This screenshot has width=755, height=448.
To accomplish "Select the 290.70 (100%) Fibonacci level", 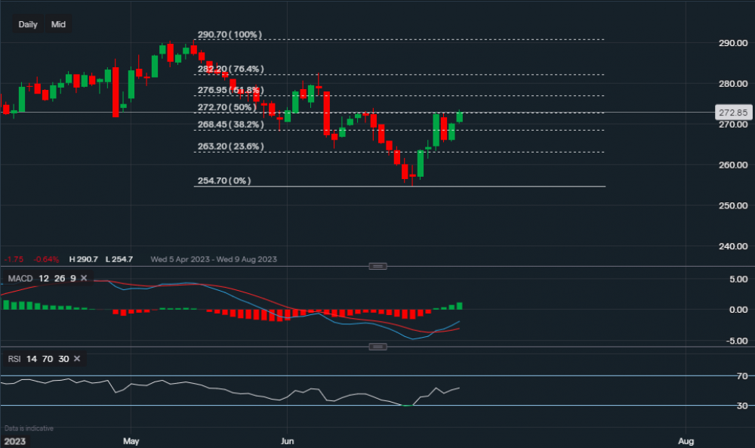I will click(229, 35).
